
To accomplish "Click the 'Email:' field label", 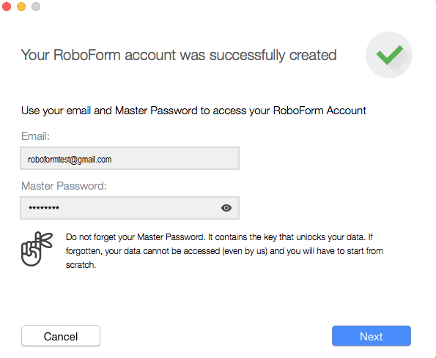I will tap(35, 136).
